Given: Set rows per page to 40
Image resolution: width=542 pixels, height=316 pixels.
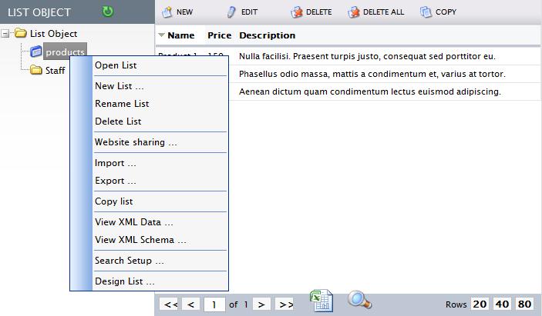Looking at the screenshot, I should (x=502, y=304).
